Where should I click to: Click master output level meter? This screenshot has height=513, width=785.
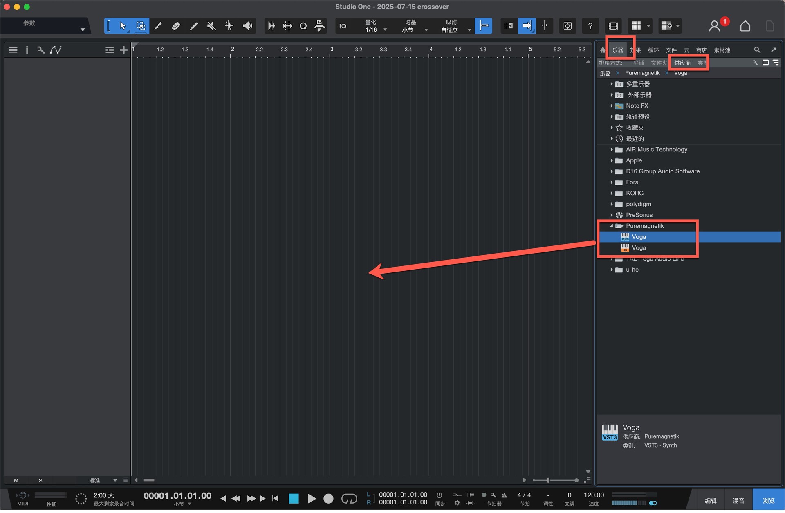628,503
